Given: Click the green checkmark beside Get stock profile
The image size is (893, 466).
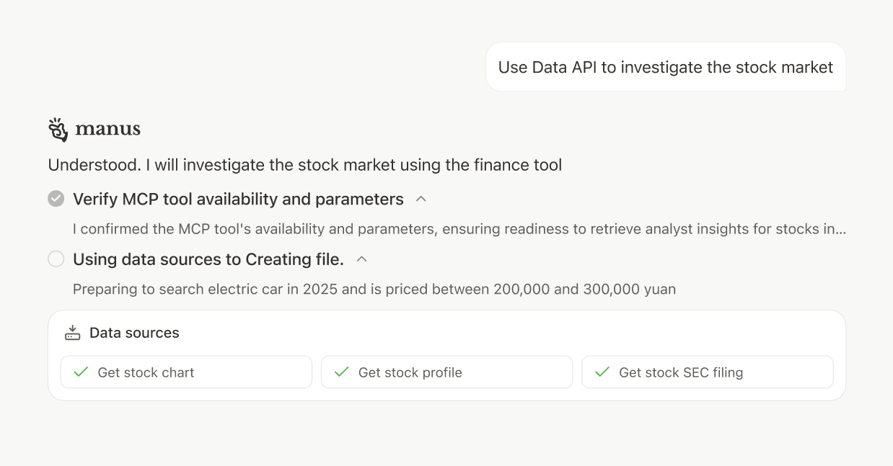Looking at the screenshot, I should pyautogui.click(x=341, y=372).
